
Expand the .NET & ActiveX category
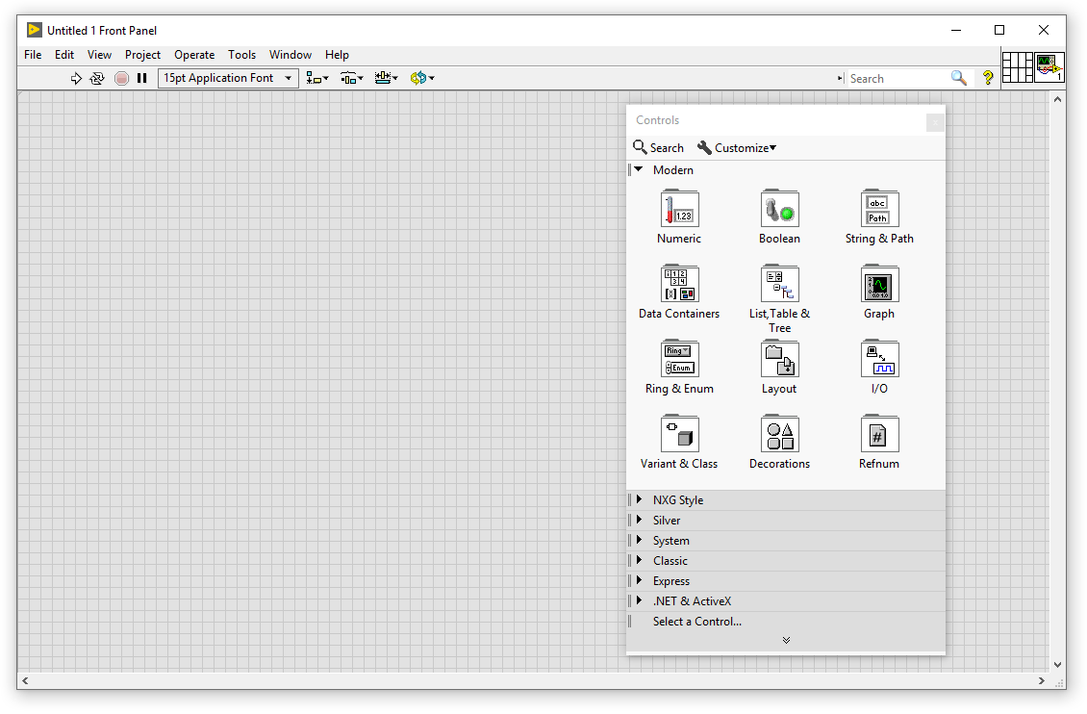pos(639,600)
